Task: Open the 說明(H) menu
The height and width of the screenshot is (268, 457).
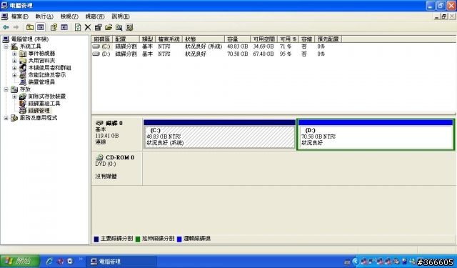Action: pyautogui.click(x=121, y=16)
